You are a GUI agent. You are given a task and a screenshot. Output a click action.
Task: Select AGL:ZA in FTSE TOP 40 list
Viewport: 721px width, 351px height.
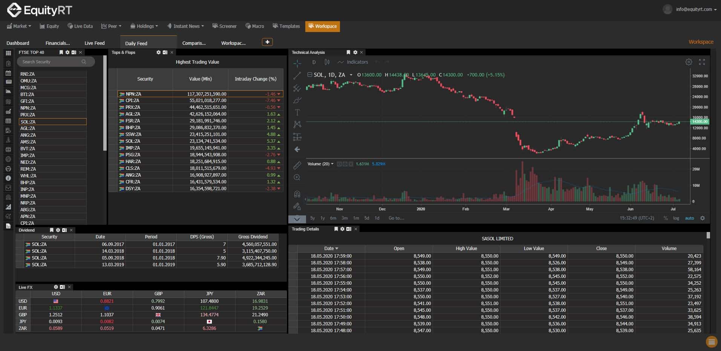[53, 128]
